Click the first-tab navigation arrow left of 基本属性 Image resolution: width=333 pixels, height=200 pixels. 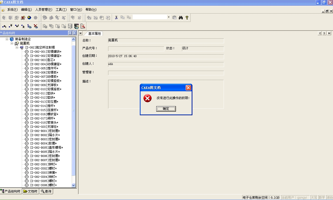80,33
